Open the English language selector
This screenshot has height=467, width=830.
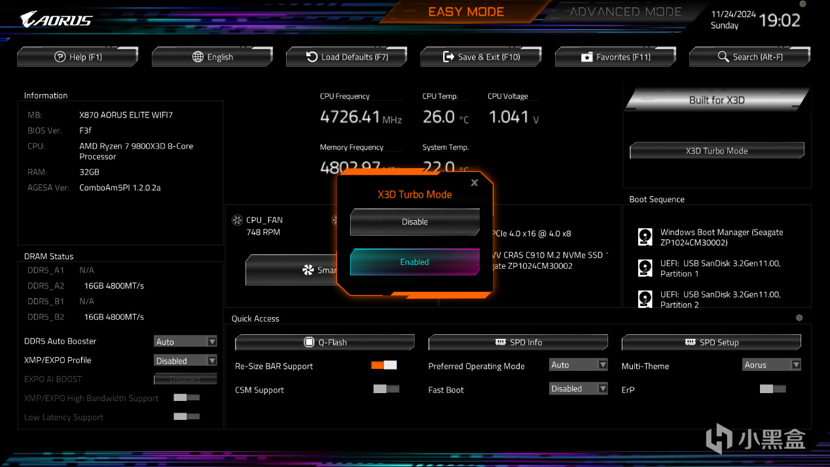click(212, 57)
